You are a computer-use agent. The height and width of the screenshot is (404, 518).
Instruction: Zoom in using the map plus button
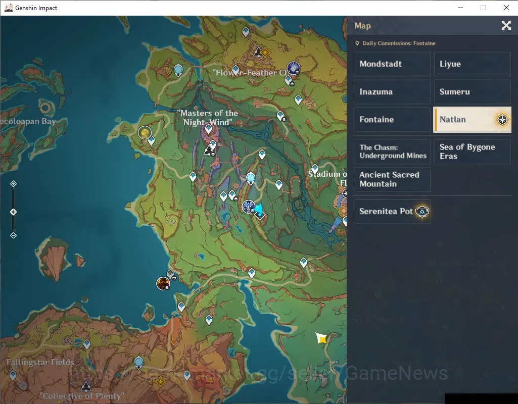tap(13, 183)
